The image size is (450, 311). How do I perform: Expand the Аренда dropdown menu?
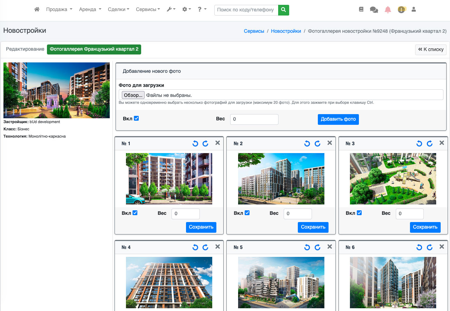pos(90,10)
